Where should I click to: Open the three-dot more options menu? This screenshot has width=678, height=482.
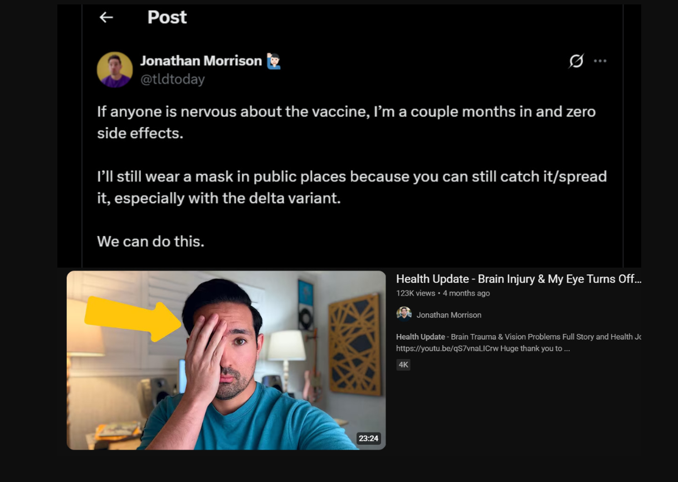tap(600, 61)
